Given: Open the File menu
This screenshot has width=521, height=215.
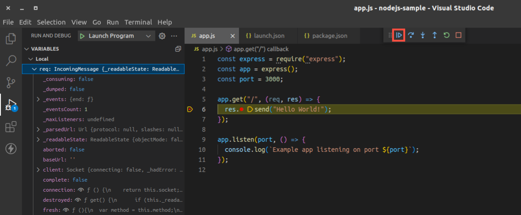Looking at the screenshot, I should (8, 22).
